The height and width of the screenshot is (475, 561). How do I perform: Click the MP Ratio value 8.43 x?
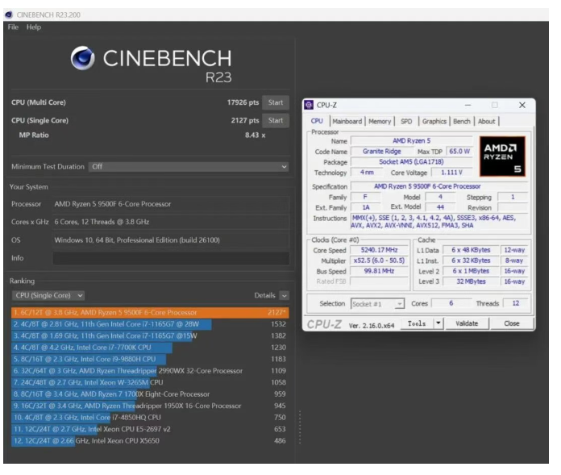(x=255, y=135)
